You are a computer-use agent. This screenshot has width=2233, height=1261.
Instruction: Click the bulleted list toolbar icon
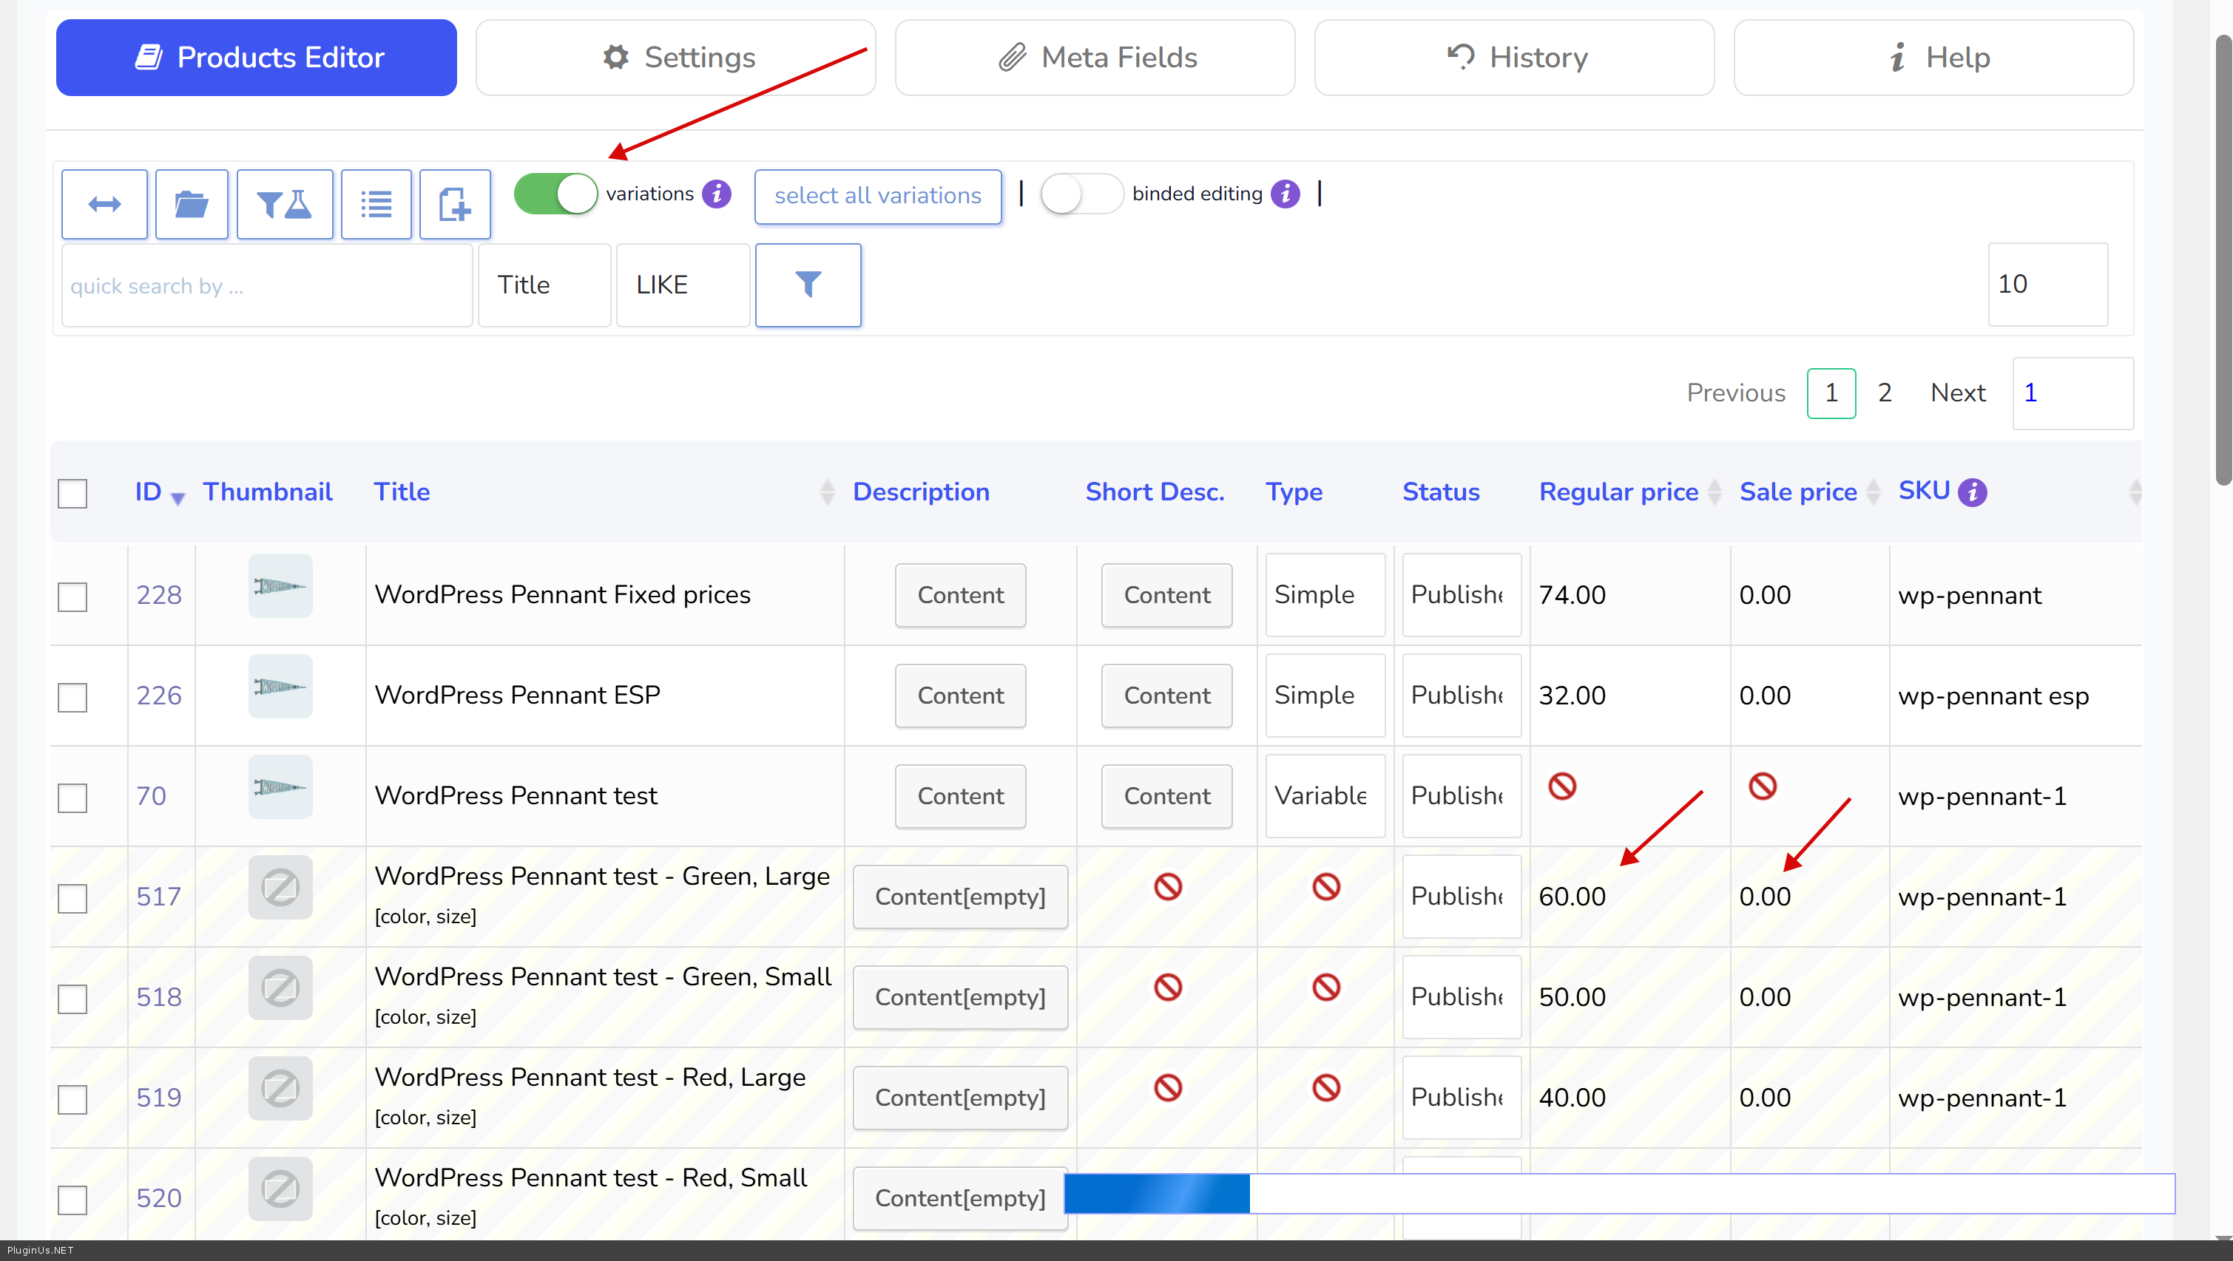point(376,205)
